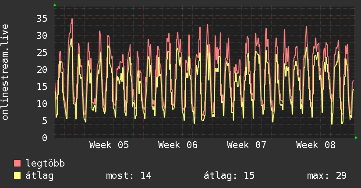
Task: Click the 'most: 14' value
Action: (128, 176)
